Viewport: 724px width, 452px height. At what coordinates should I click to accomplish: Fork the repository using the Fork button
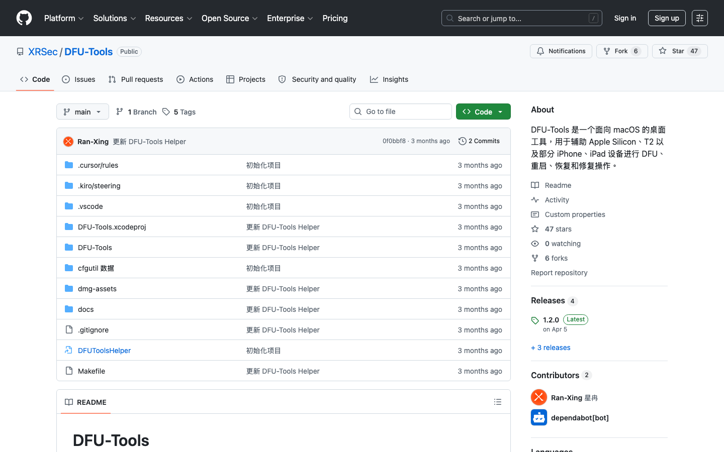point(622,51)
